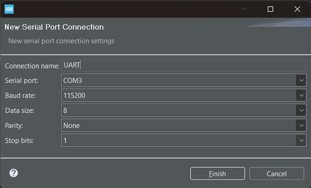
Task: Close the New Serial Port Connection dialog
Action: (x=297, y=9)
